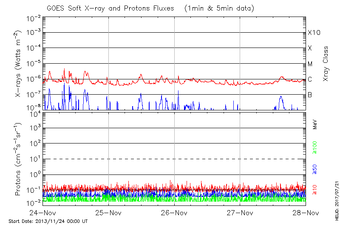Viewport: 340px width, 225px height.
Task: Click the M flare class label
Action: point(310,64)
